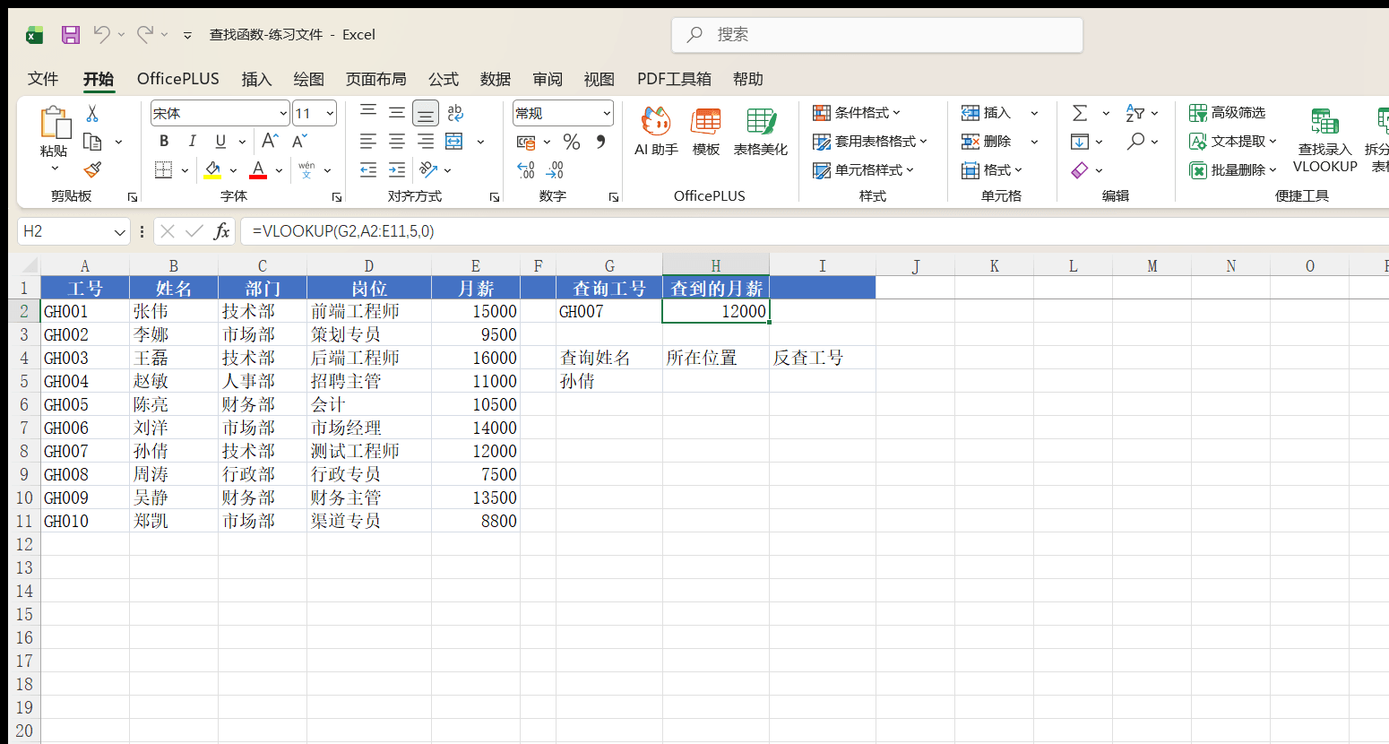Toggle wrap text in the alignment group
This screenshot has width=1389, height=744.
point(455,113)
